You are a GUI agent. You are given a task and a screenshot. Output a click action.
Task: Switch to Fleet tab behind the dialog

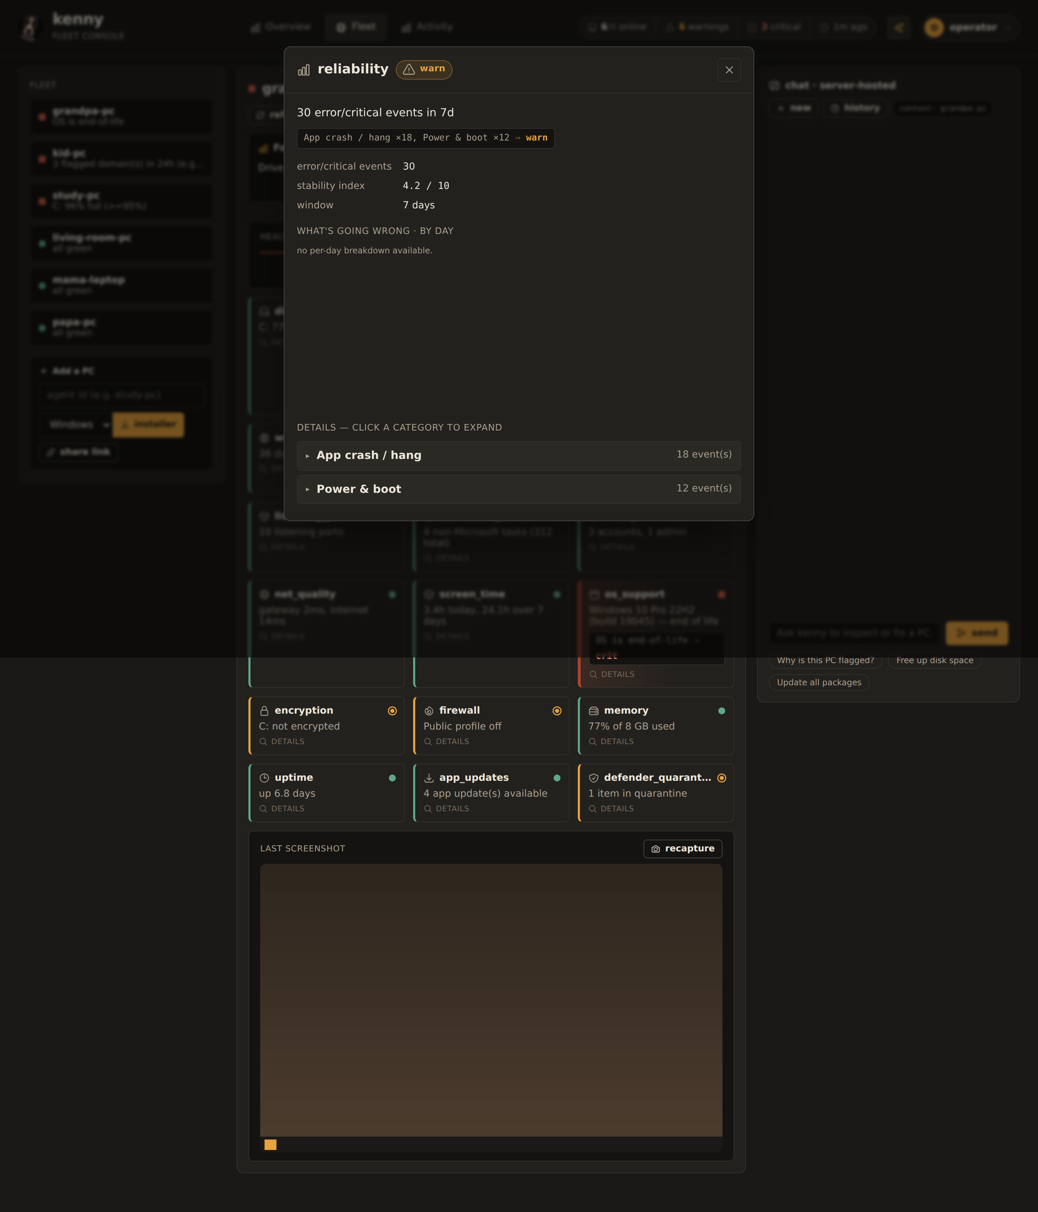click(356, 27)
